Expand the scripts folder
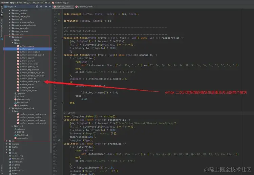 [7, 153]
